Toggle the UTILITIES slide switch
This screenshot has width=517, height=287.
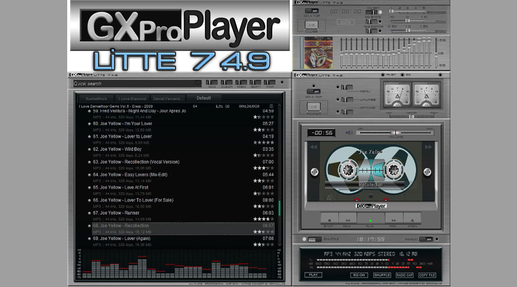pos(347,99)
